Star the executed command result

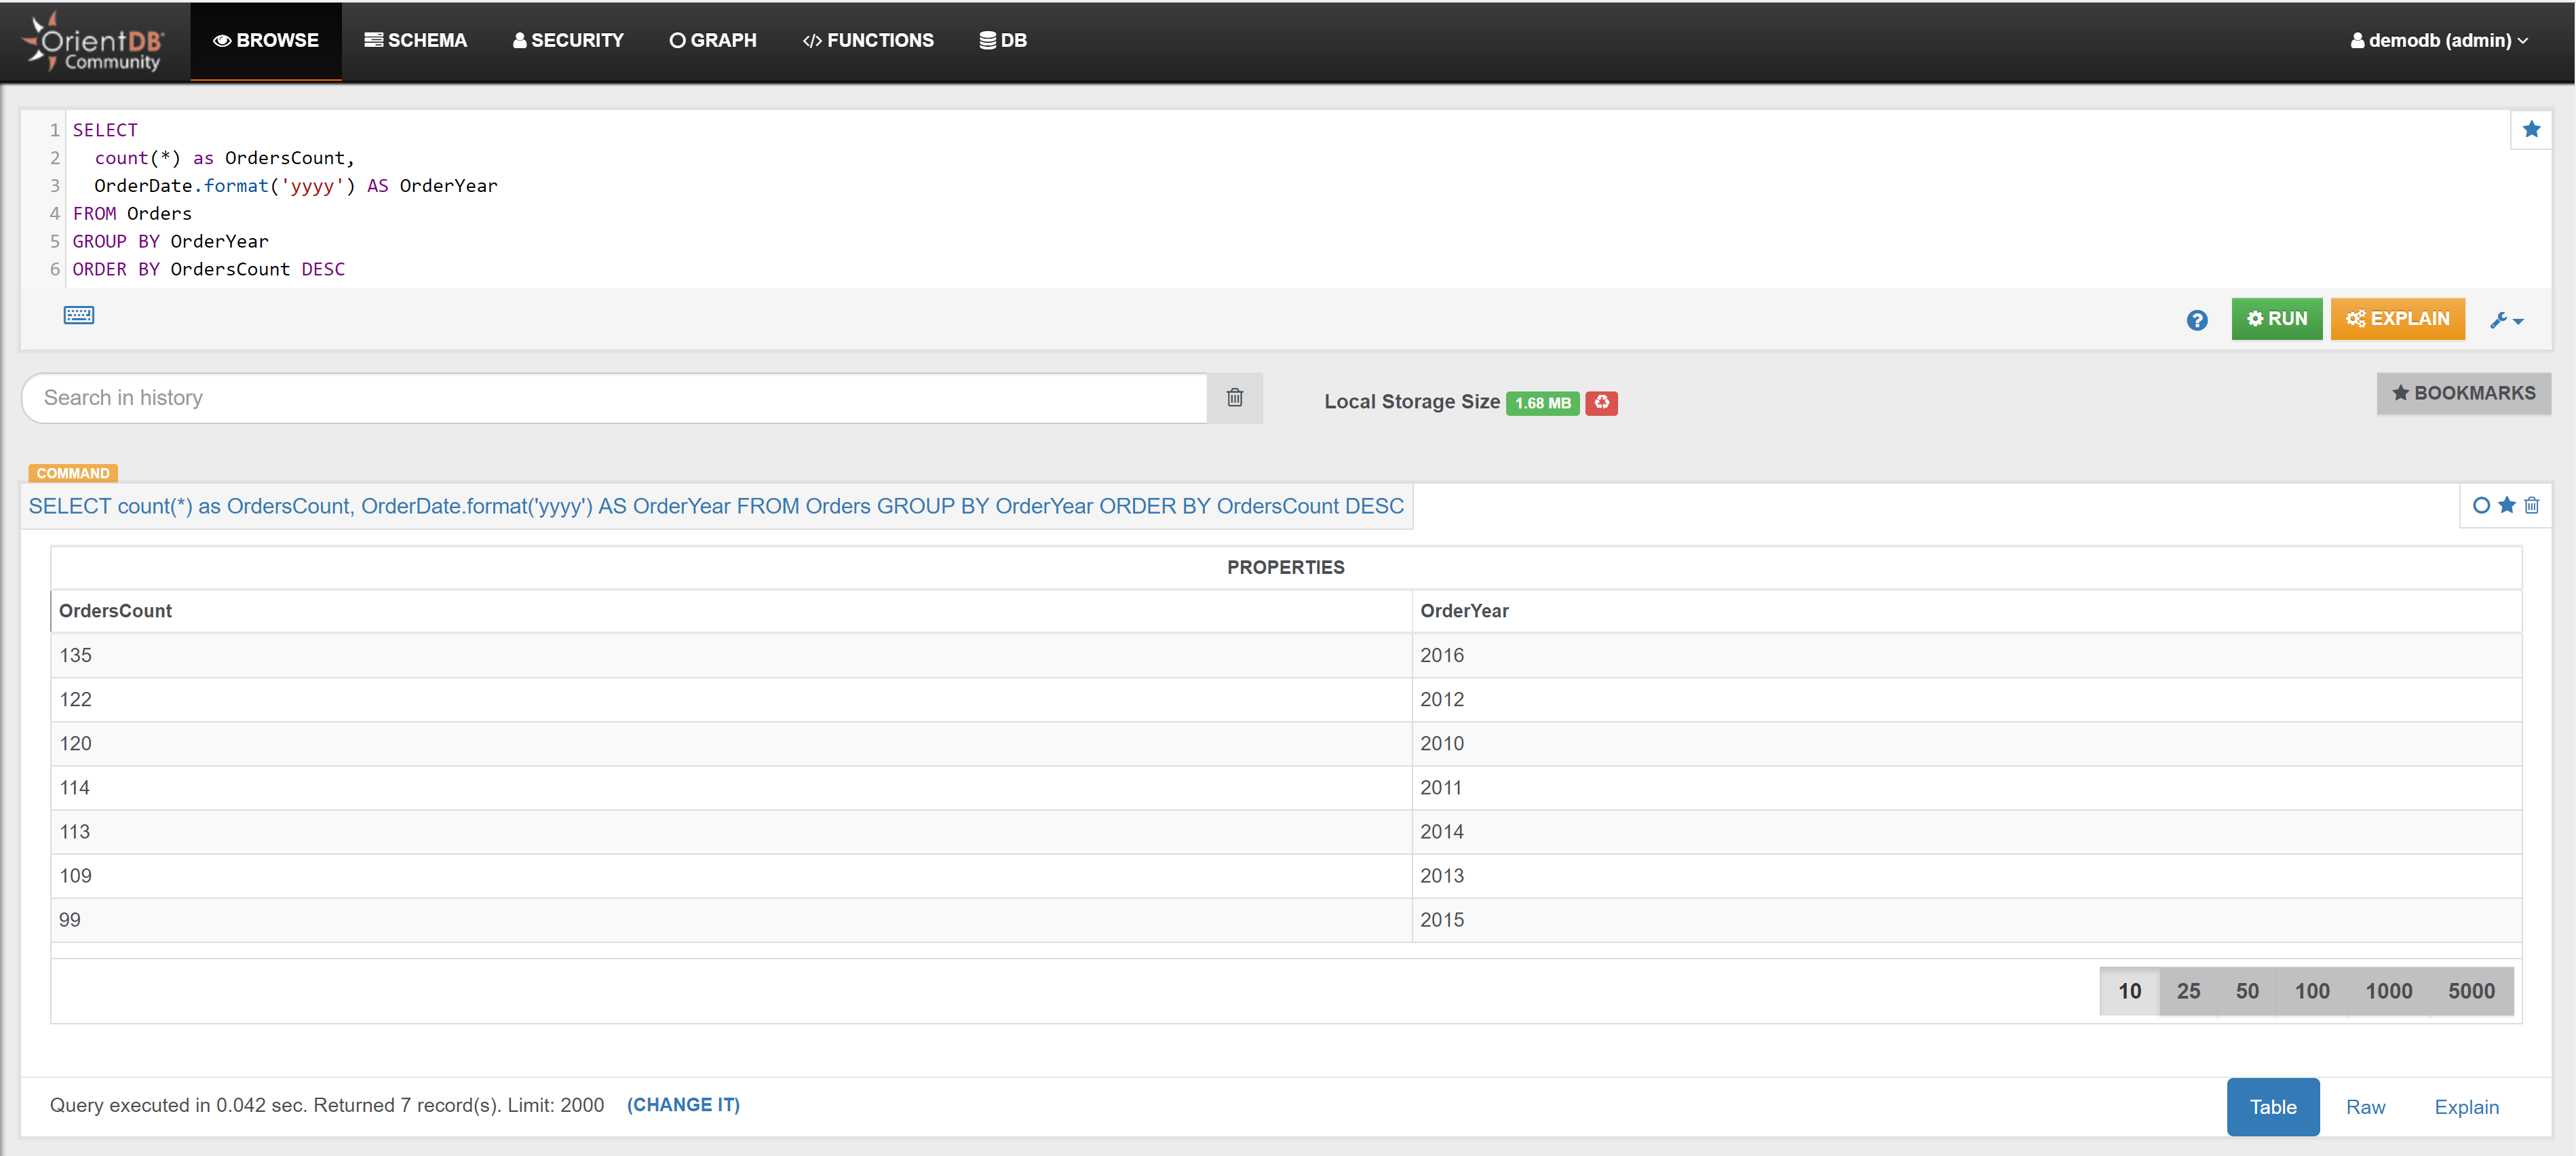click(2506, 505)
